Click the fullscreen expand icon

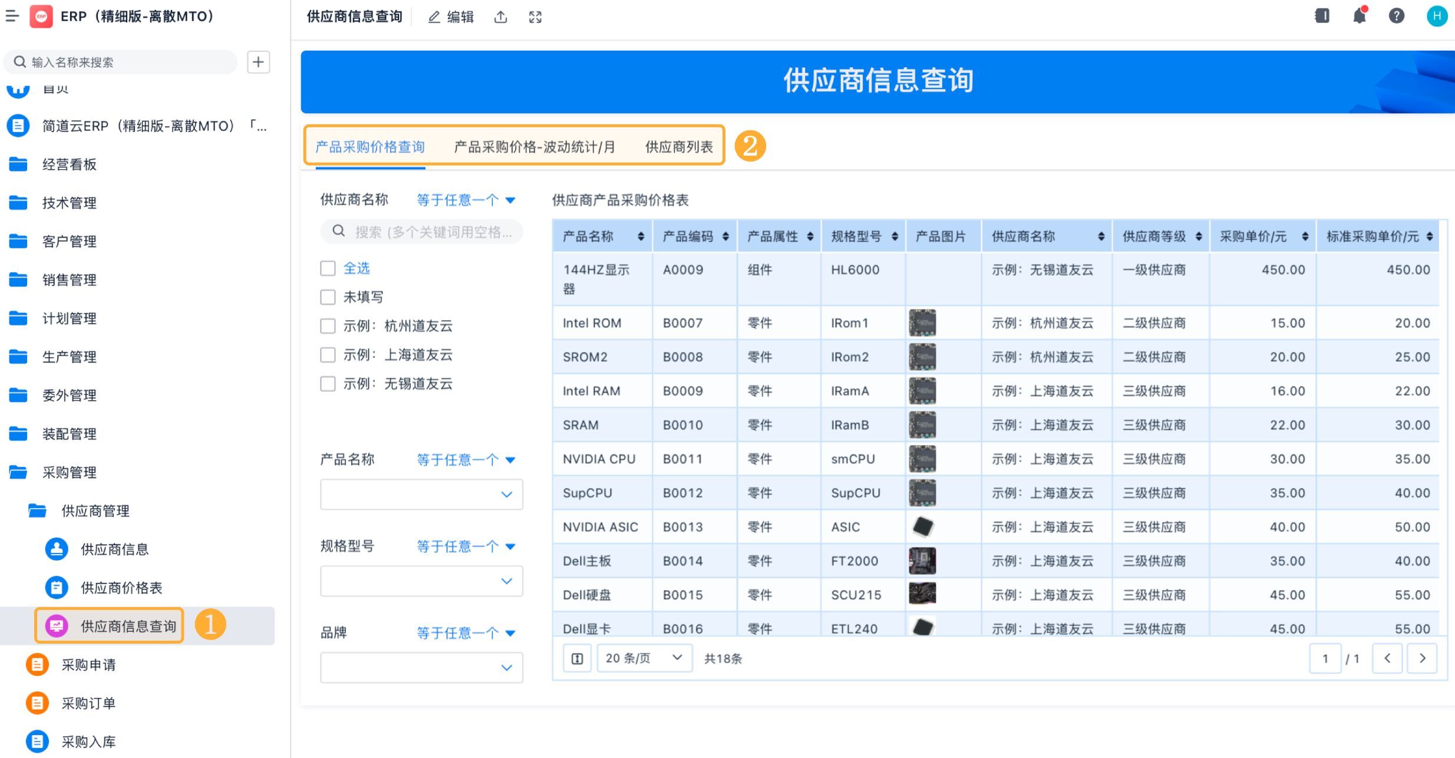(x=535, y=17)
